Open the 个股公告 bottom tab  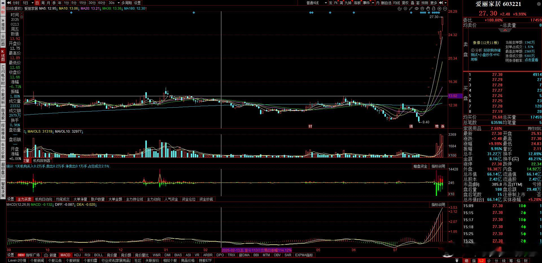pyautogui.click(x=55, y=260)
